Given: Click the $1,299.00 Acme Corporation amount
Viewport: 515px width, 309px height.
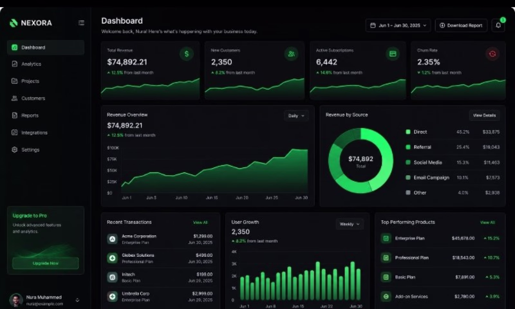Looking at the screenshot, I should (203, 236).
